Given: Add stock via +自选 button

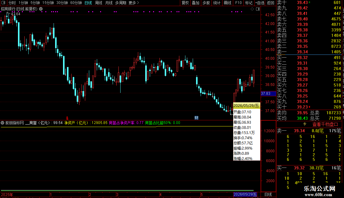Looking at the screenshot, I should click(260, 3).
